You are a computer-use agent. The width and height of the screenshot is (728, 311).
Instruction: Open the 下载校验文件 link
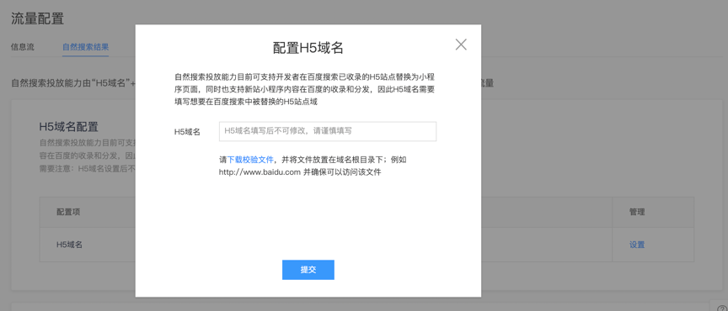click(x=250, y=160)
